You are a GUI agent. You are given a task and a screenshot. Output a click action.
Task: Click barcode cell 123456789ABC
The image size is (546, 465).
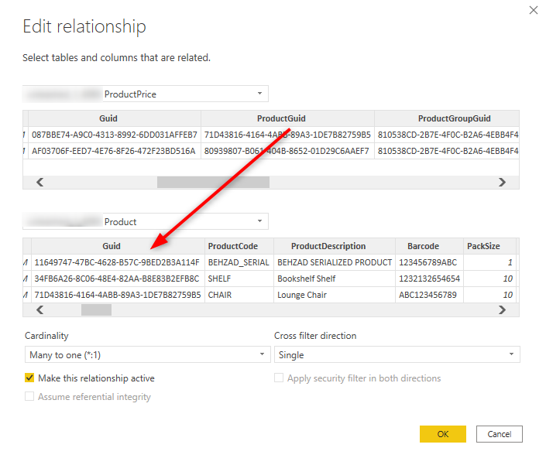(429, 262)
